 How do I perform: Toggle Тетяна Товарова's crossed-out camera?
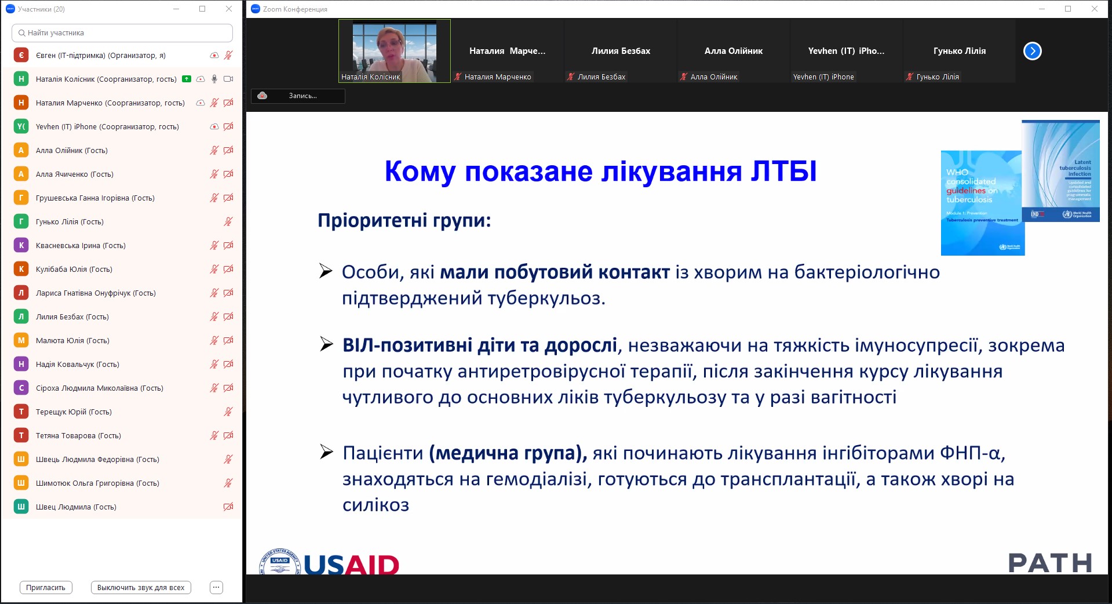[x=228, y=435]
